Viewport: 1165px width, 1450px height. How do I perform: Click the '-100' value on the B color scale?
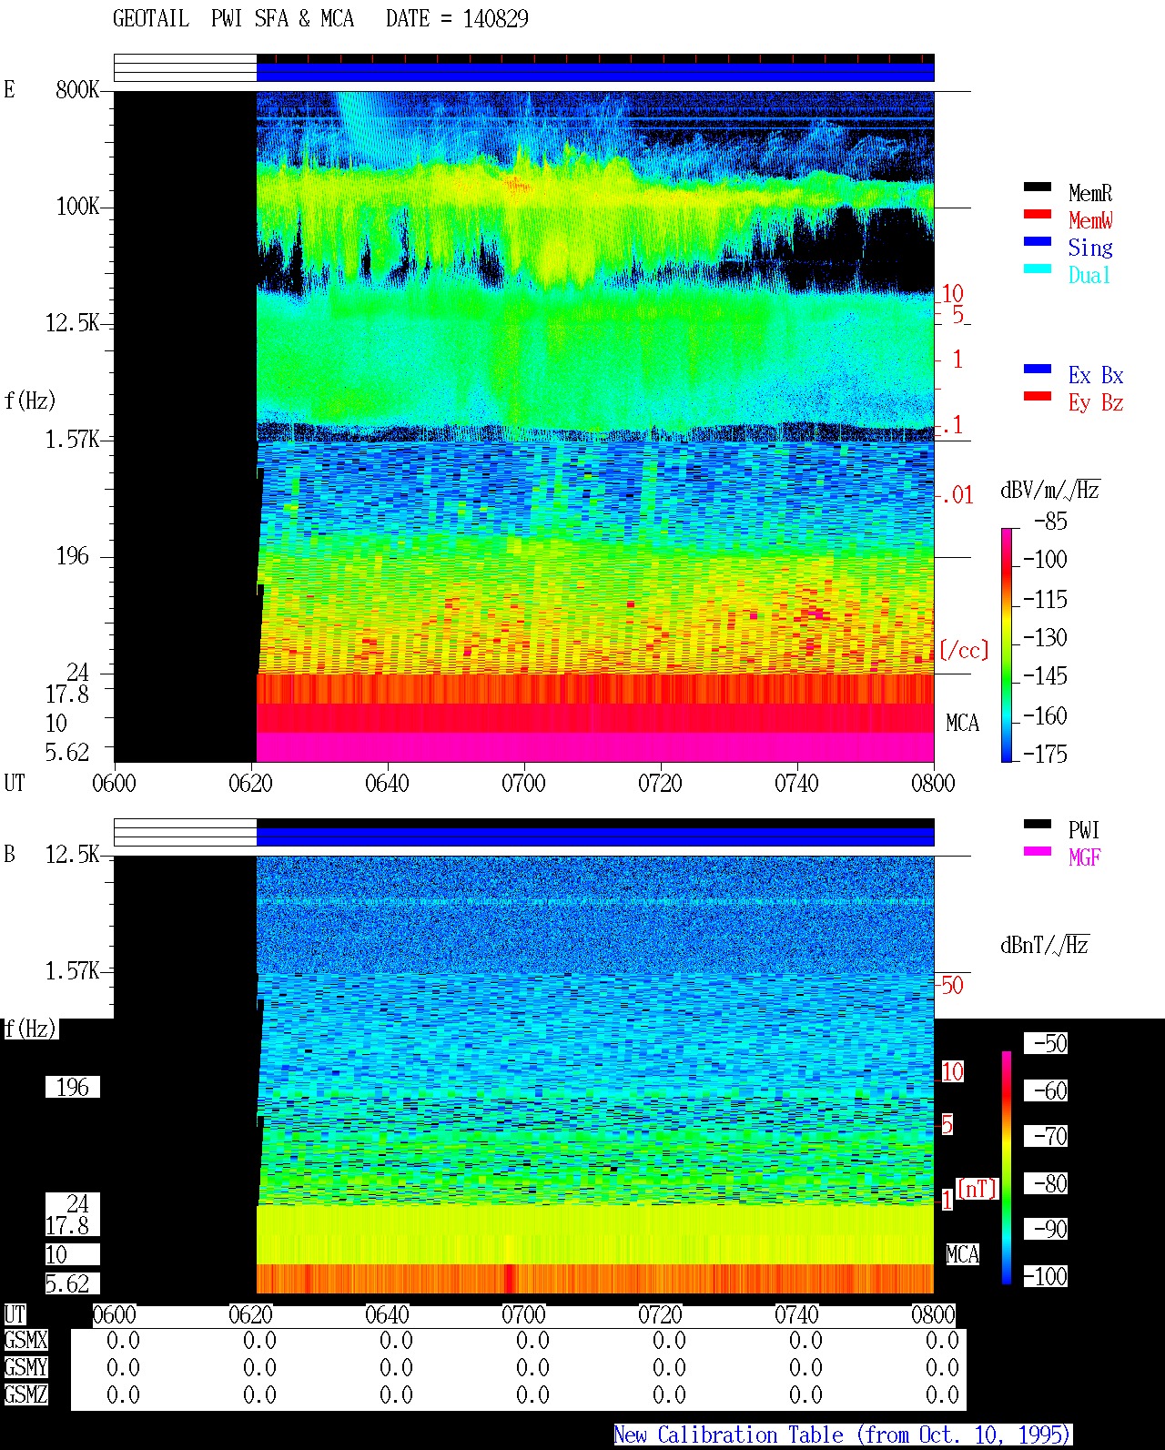click(x=1045, y=1276)
